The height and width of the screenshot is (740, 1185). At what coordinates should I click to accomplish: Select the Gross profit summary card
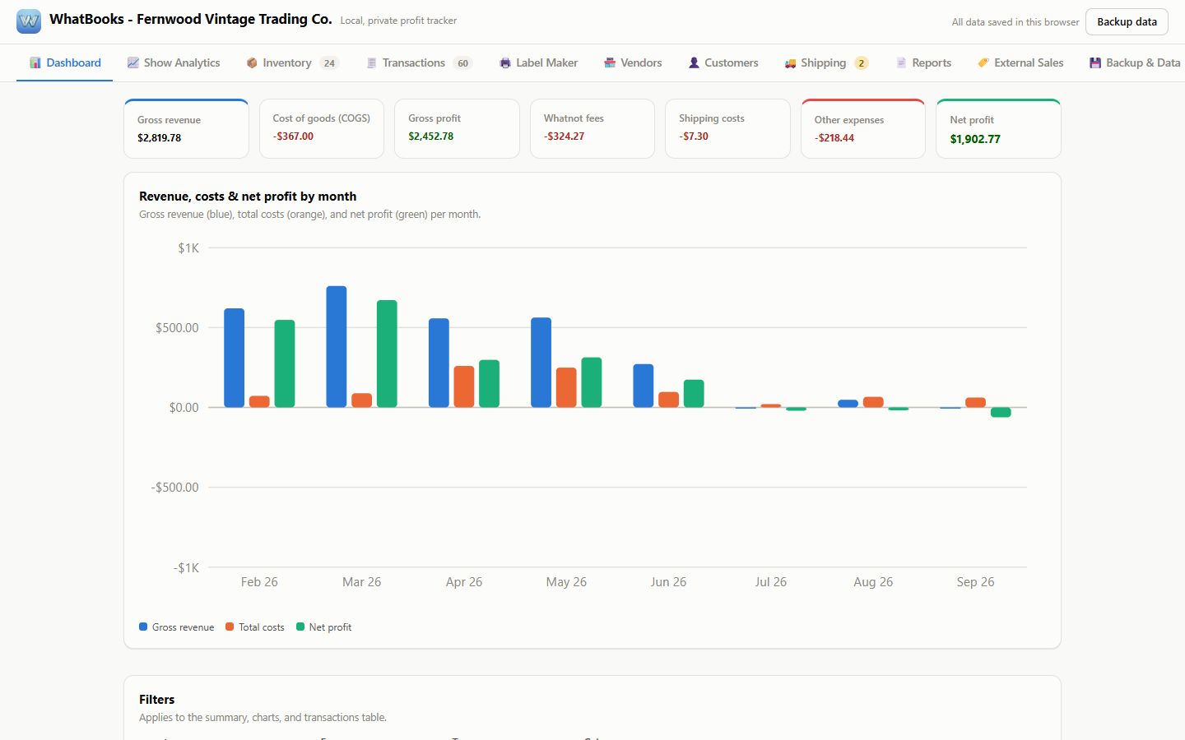[x=457, y=128]
